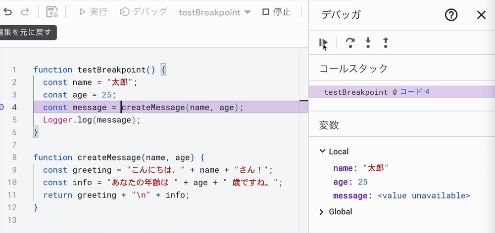Open the testBreakpoint function dropdown
Image resolution: width=495 pixels, height=233 pixels.
pyautogui.click(x=215, y=13)
